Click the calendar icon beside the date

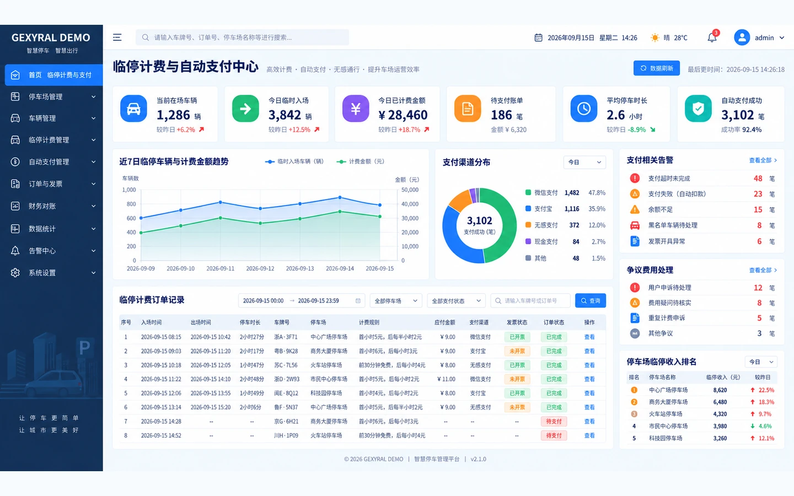tap(538, 37)
